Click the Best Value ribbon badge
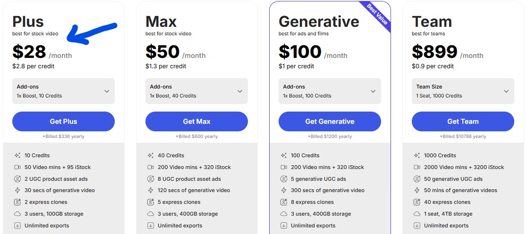The width and height of the screenshot is (527, 234). [x=377, y=14]
